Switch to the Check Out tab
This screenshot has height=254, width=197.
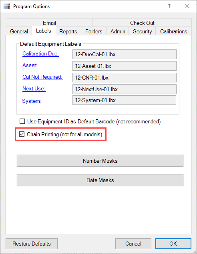[142, 23]
